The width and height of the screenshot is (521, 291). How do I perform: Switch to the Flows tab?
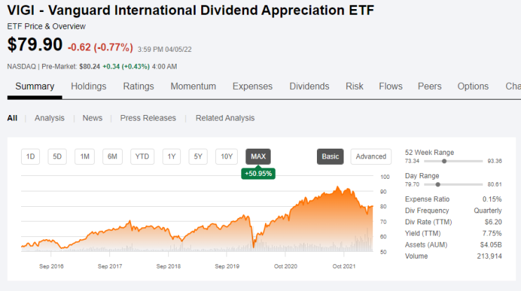pos(391,86)
